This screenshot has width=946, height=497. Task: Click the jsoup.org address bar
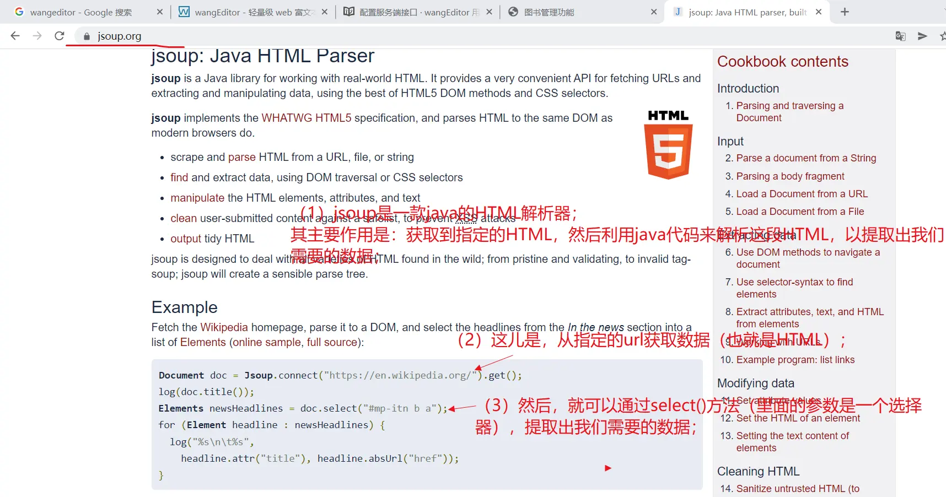(485, 36)
